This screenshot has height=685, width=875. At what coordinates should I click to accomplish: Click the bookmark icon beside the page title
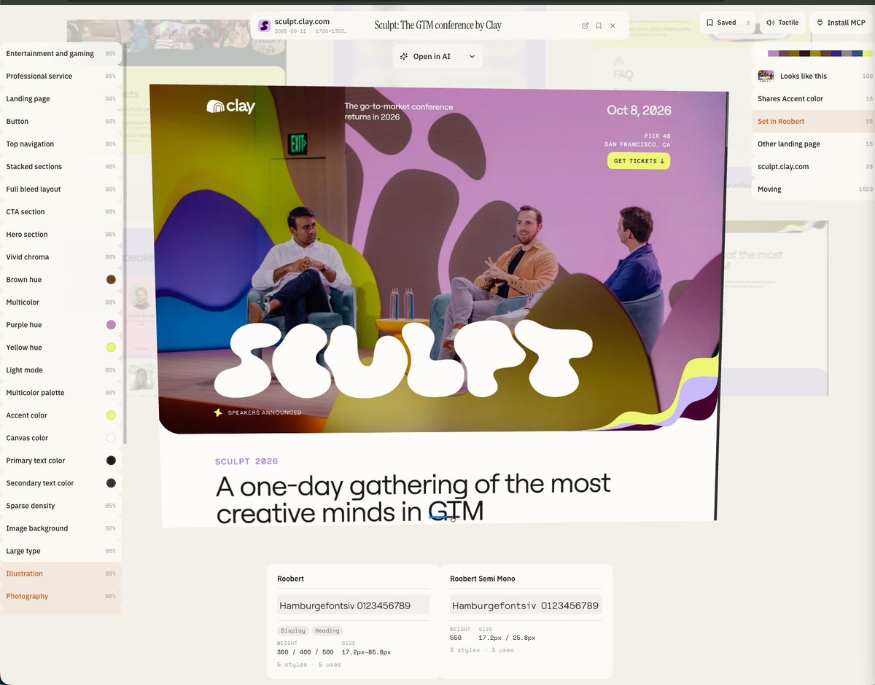pos(599,26)
